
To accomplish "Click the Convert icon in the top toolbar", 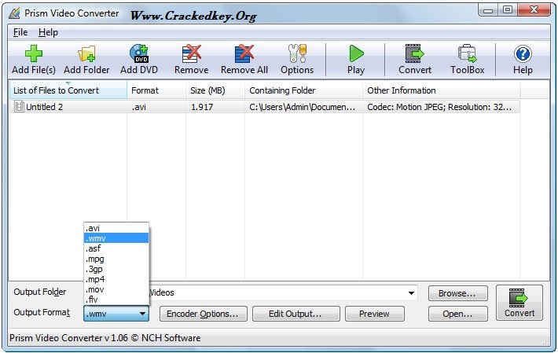I will (x=415, y=60).
